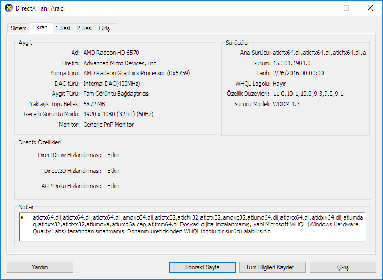Click the Yonga türü label

[65, 73]
